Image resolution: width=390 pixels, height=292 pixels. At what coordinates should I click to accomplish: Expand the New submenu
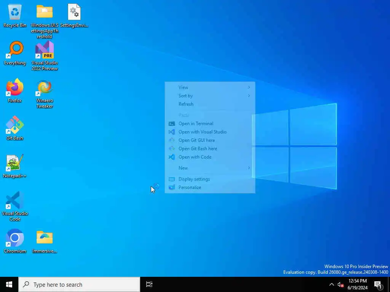pyautogui.click(x=210, y=168)
